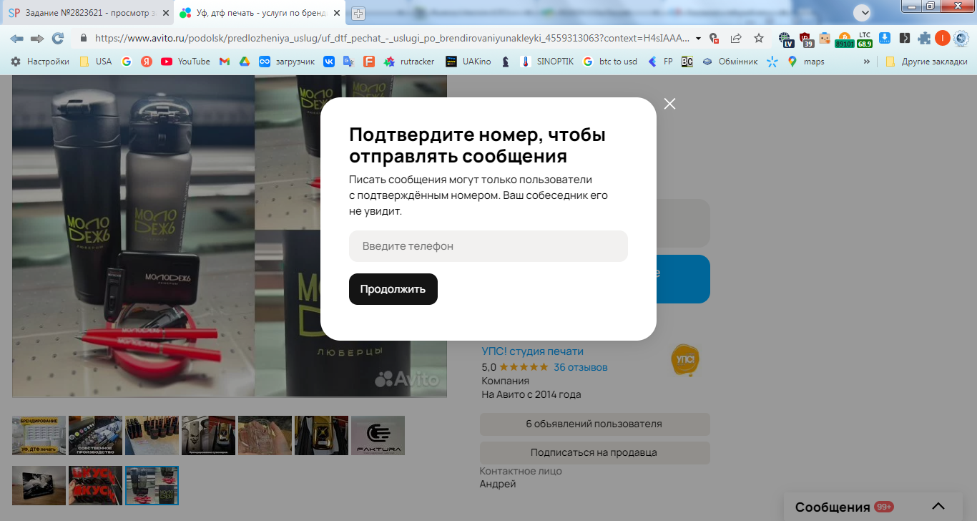Open the Yandex bookmark icon
Viewport: 977px width, 521px height.
[147, 62]
